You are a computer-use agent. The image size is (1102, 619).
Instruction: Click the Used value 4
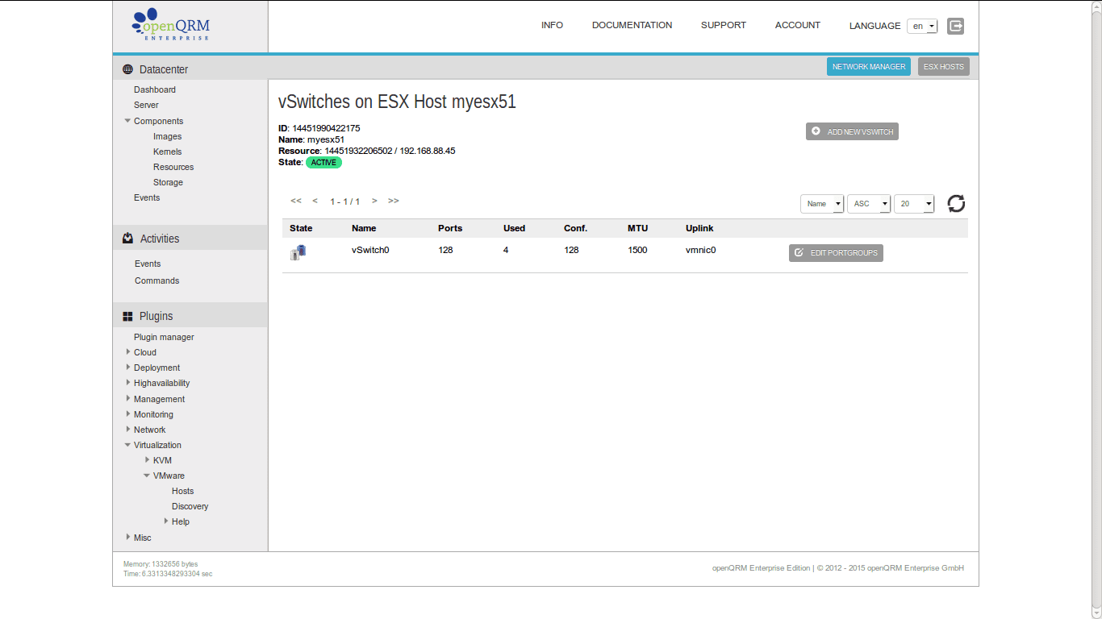[506, 250]
